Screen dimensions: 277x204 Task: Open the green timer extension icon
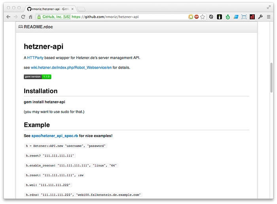point(228,17)
